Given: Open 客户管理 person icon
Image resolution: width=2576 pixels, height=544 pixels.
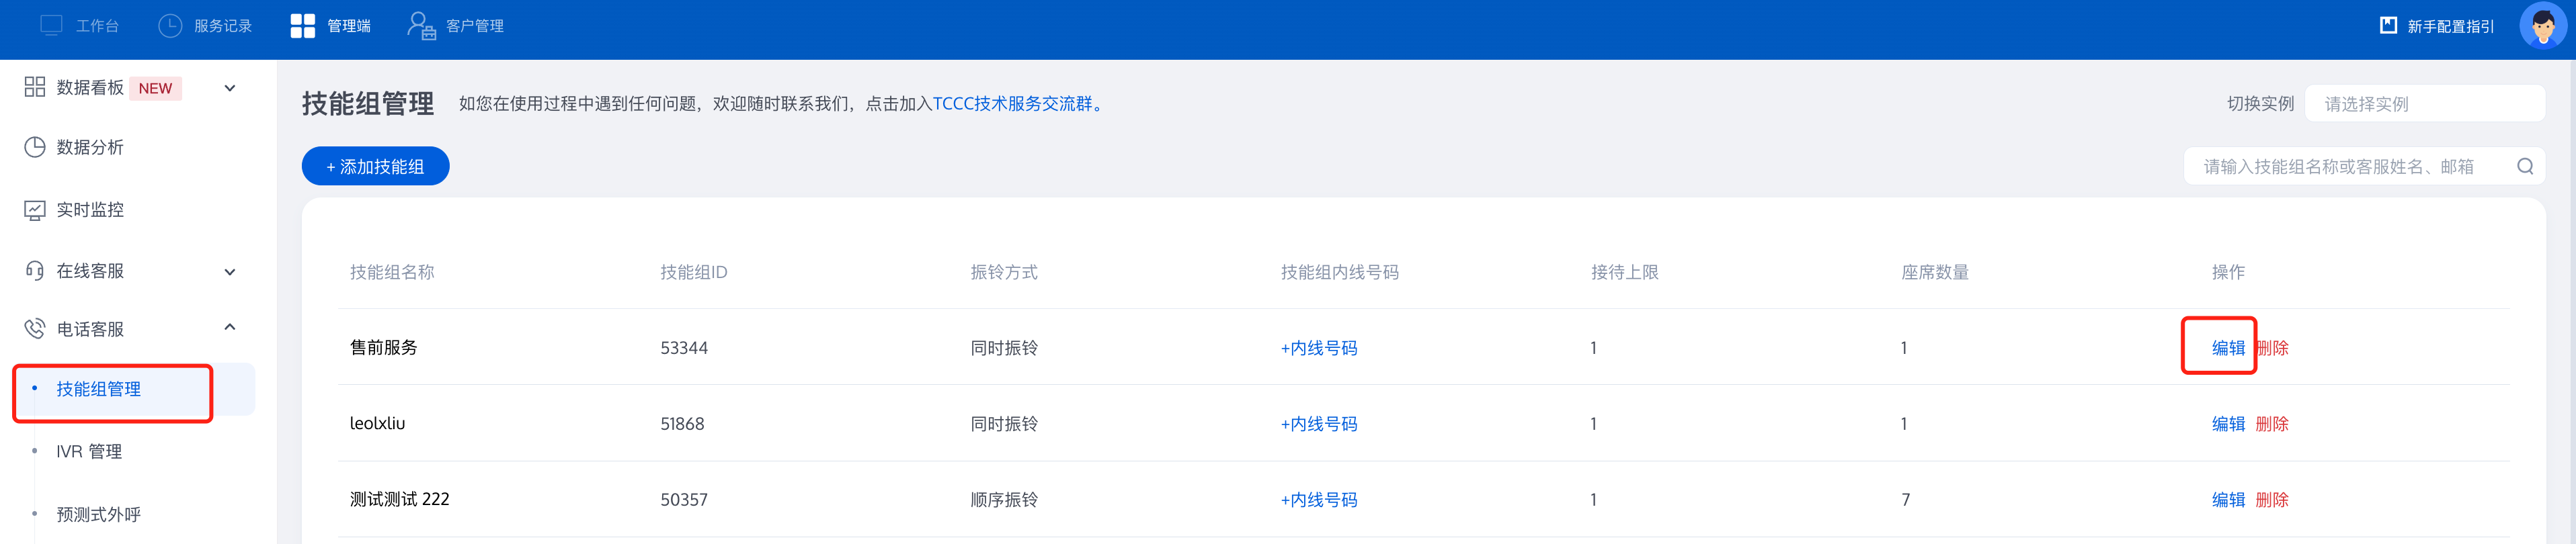Looking at the screenshot, I should coord(422,25).
